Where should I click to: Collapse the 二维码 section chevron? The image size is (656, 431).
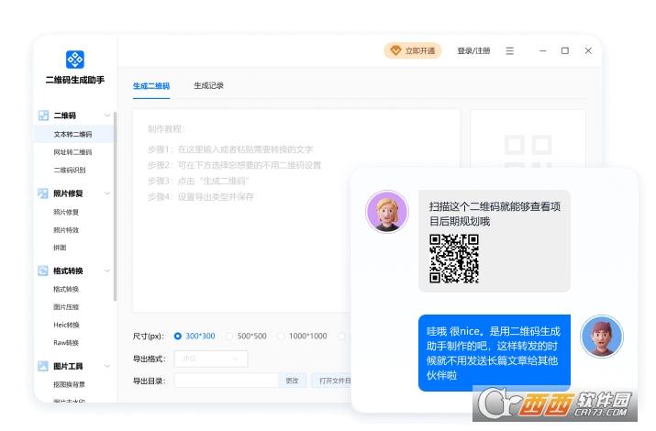(x=107, y=116)
